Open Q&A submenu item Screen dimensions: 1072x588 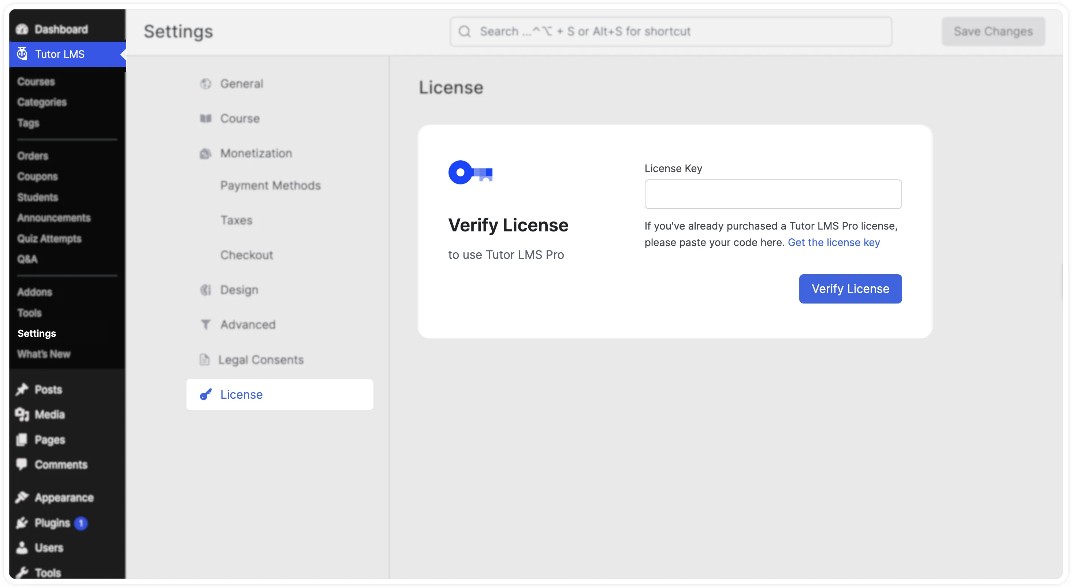click(x=27, y=259)
